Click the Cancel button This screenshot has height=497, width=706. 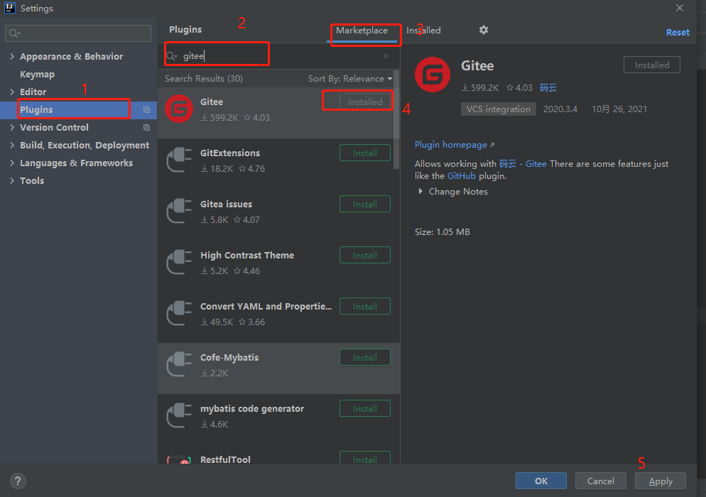pos(600,481)
